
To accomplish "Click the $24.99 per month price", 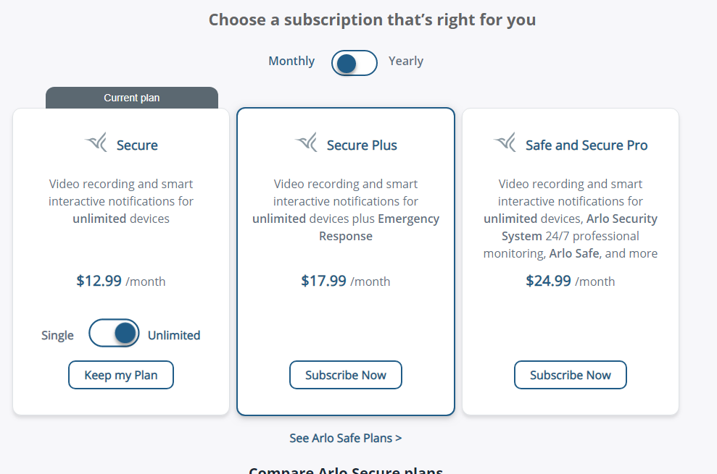I will click(571, 281).
